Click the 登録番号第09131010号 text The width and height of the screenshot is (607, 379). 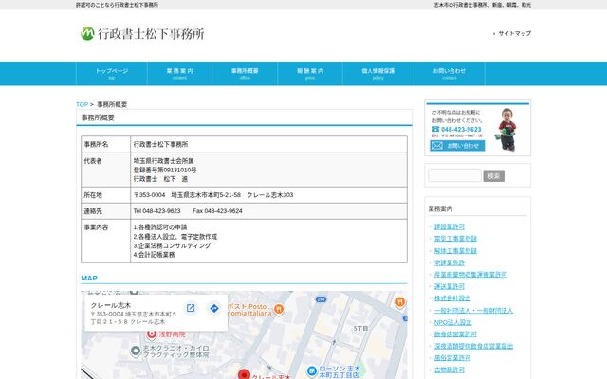pos(165,170)
